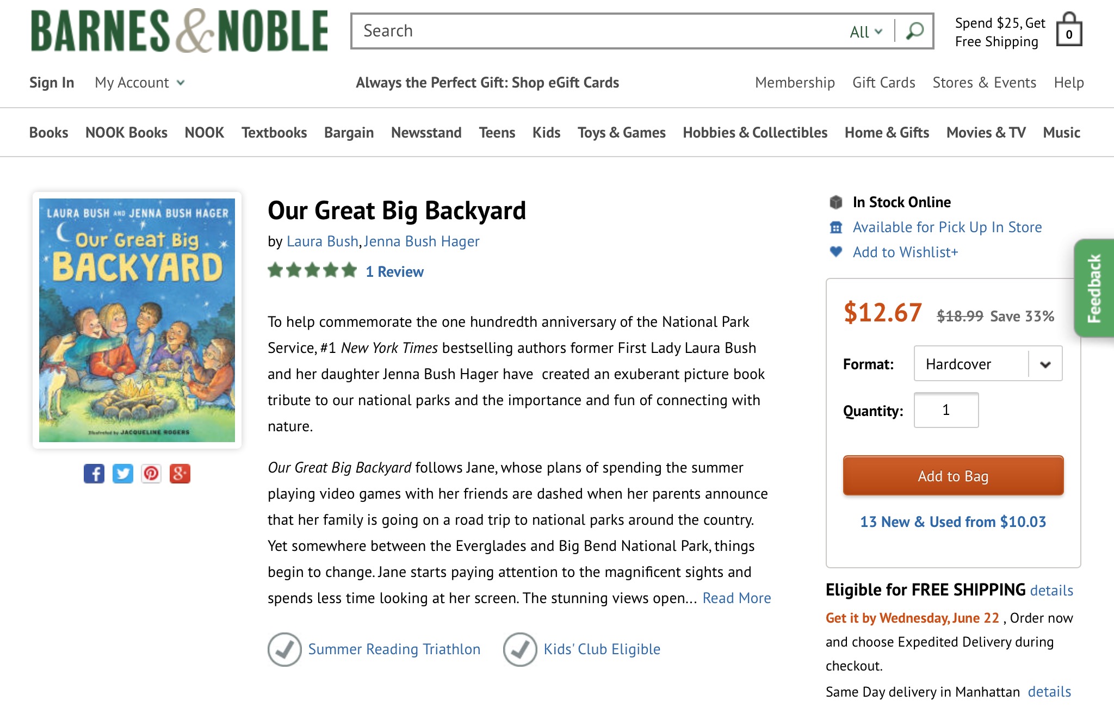This screenshot has width=1114, height=726.
Task: Click the heart icon next to Add to Wishlist
Action: pos(837,252)
